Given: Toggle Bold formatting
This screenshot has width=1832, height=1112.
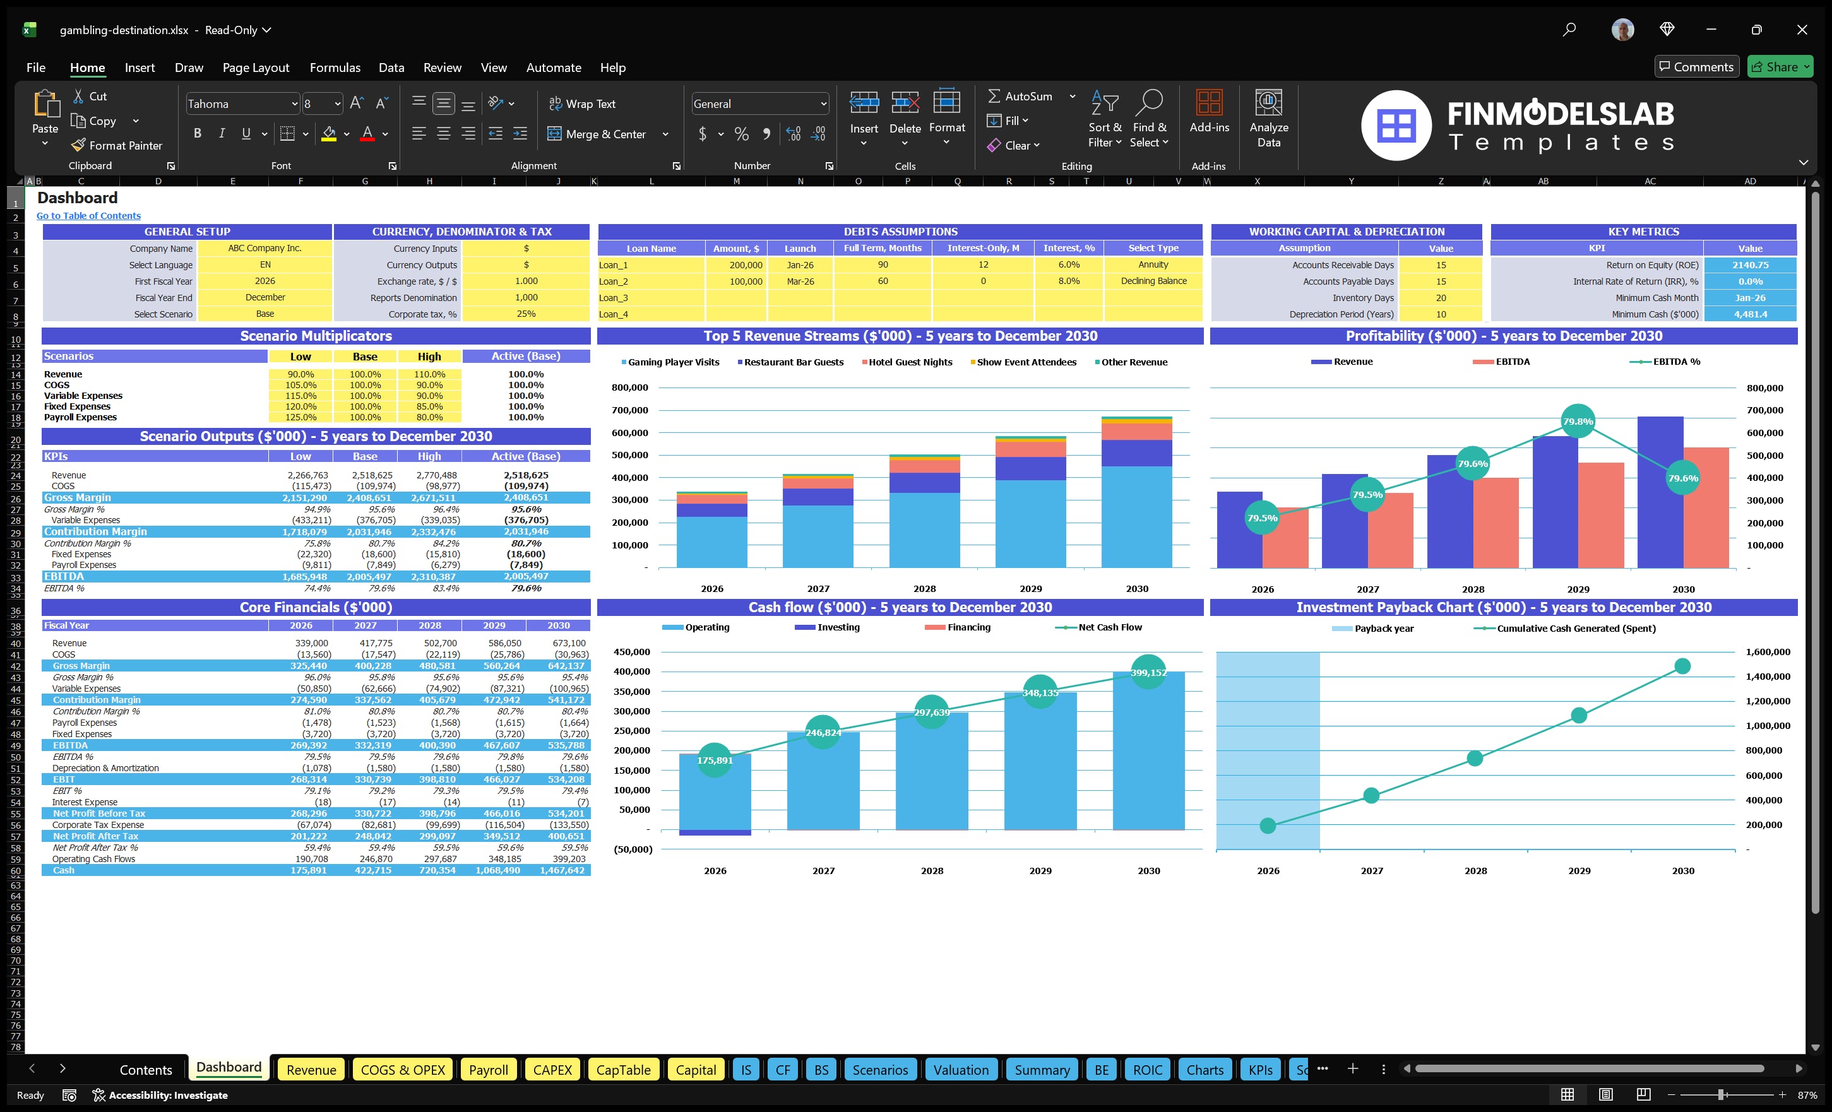Looking at the screenshot, I should click(x=197, y=133).
